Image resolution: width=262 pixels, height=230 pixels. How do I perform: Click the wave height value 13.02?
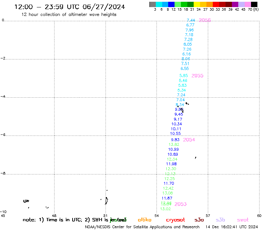click(x=165, y=209)
